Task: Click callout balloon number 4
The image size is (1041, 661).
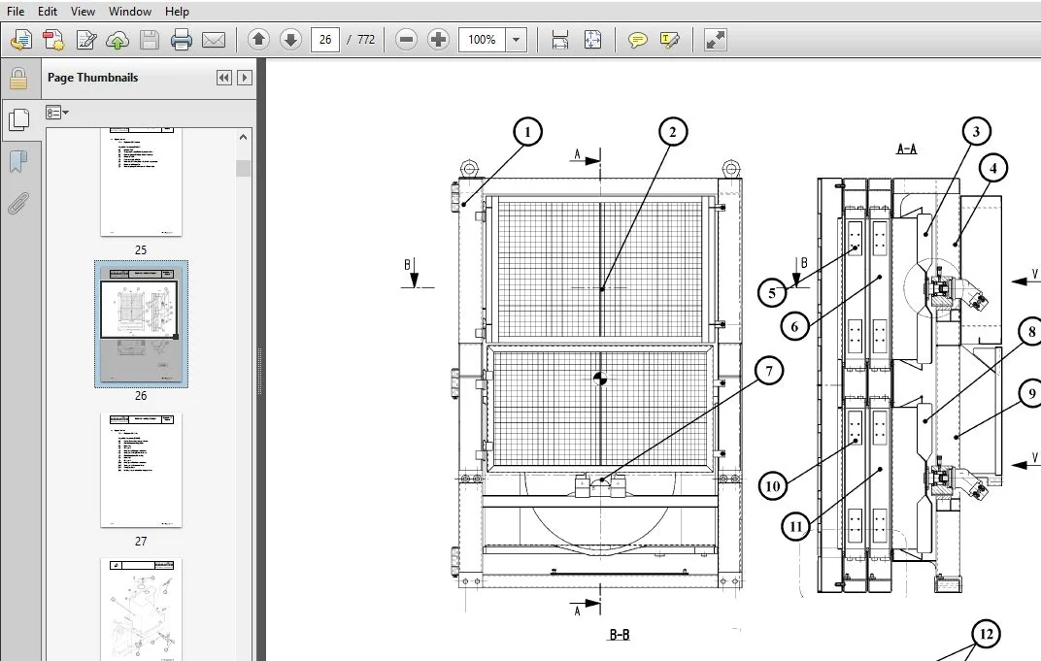Action: click(993, 169)
